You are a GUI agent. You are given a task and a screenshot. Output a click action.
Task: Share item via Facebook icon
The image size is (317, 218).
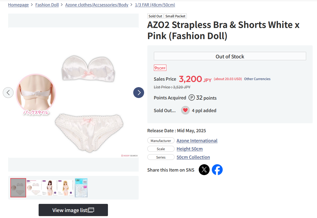217,170
